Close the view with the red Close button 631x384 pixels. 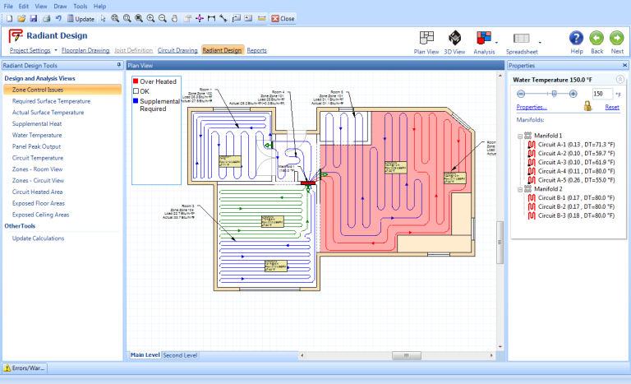click(283, 19)
